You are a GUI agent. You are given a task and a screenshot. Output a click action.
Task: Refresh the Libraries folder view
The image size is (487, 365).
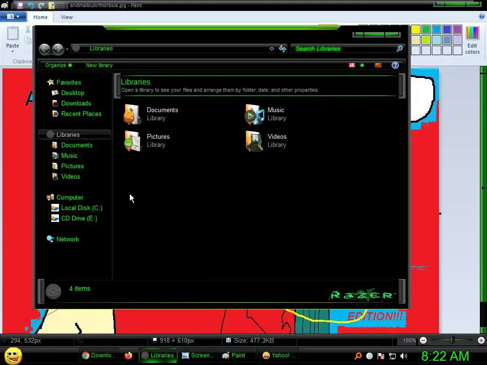click(282, 48)
